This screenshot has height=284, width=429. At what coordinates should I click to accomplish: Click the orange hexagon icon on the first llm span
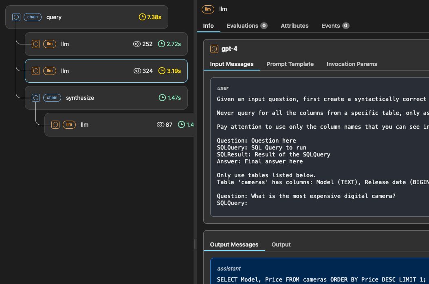35,44
